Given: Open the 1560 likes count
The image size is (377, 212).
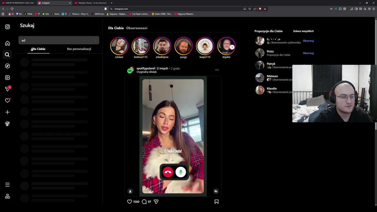Looking at the screenshot, I should (136, 202).
